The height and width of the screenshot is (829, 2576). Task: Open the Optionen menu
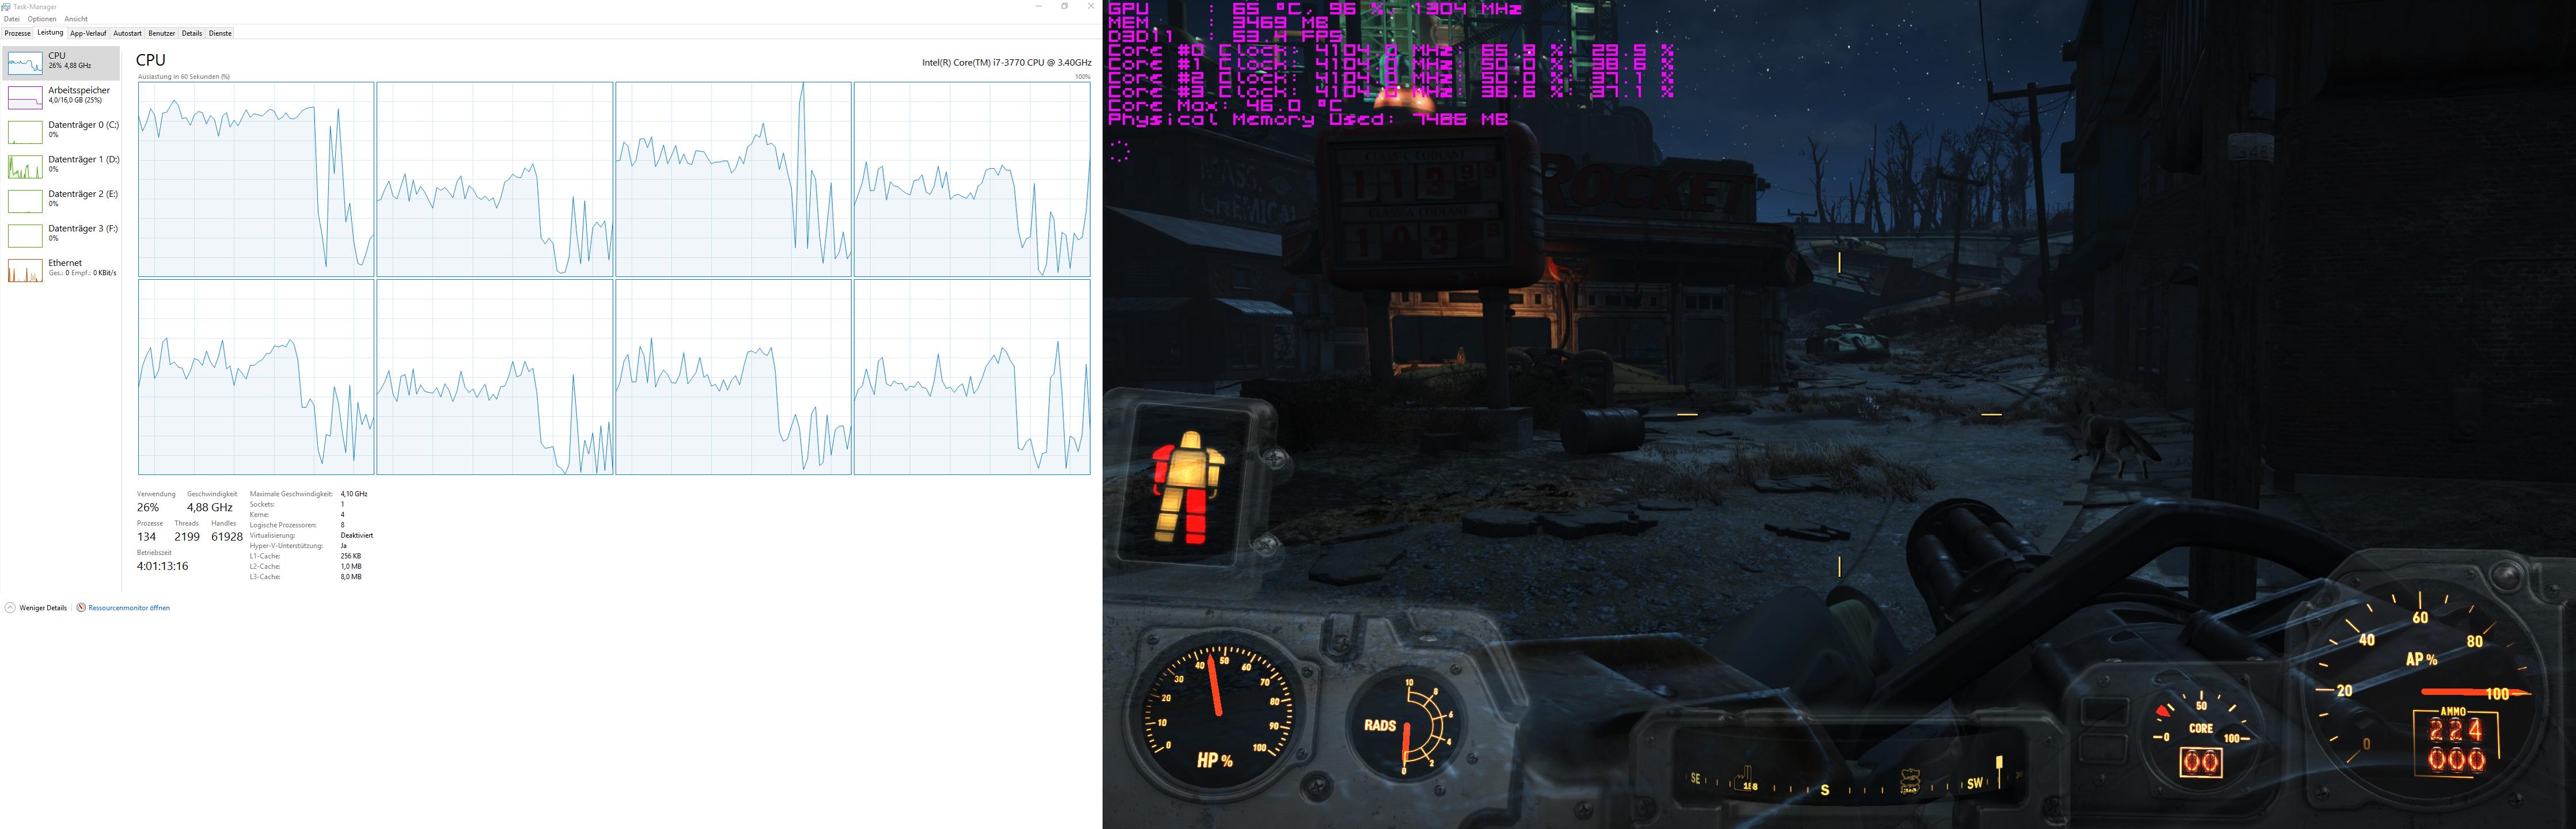point(41,19)
